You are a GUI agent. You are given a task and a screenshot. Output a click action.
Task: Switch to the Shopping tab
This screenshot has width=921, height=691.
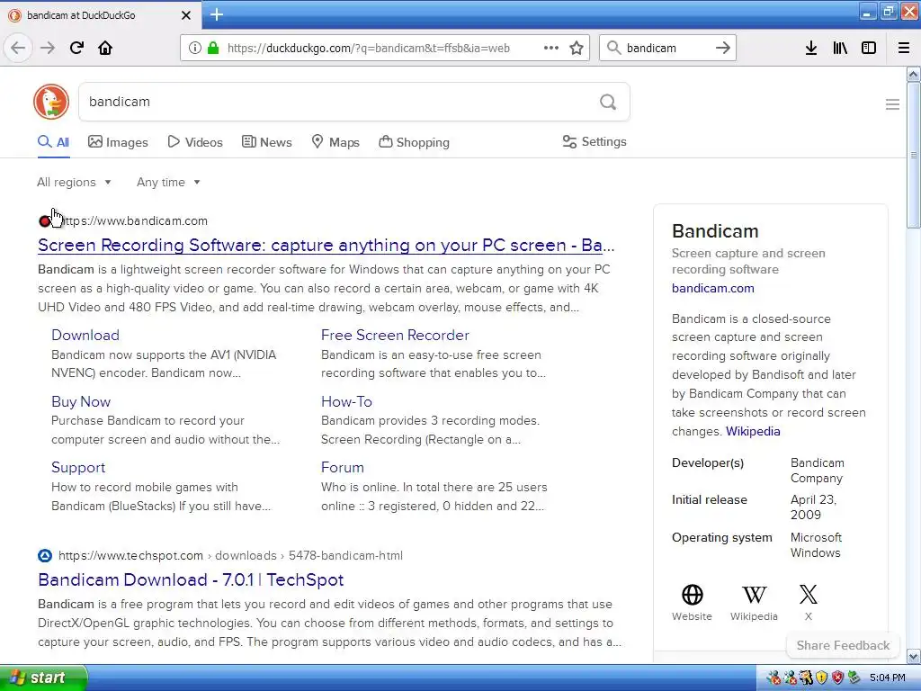414,142
